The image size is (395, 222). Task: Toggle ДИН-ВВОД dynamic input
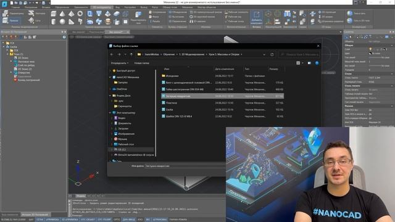129,220
